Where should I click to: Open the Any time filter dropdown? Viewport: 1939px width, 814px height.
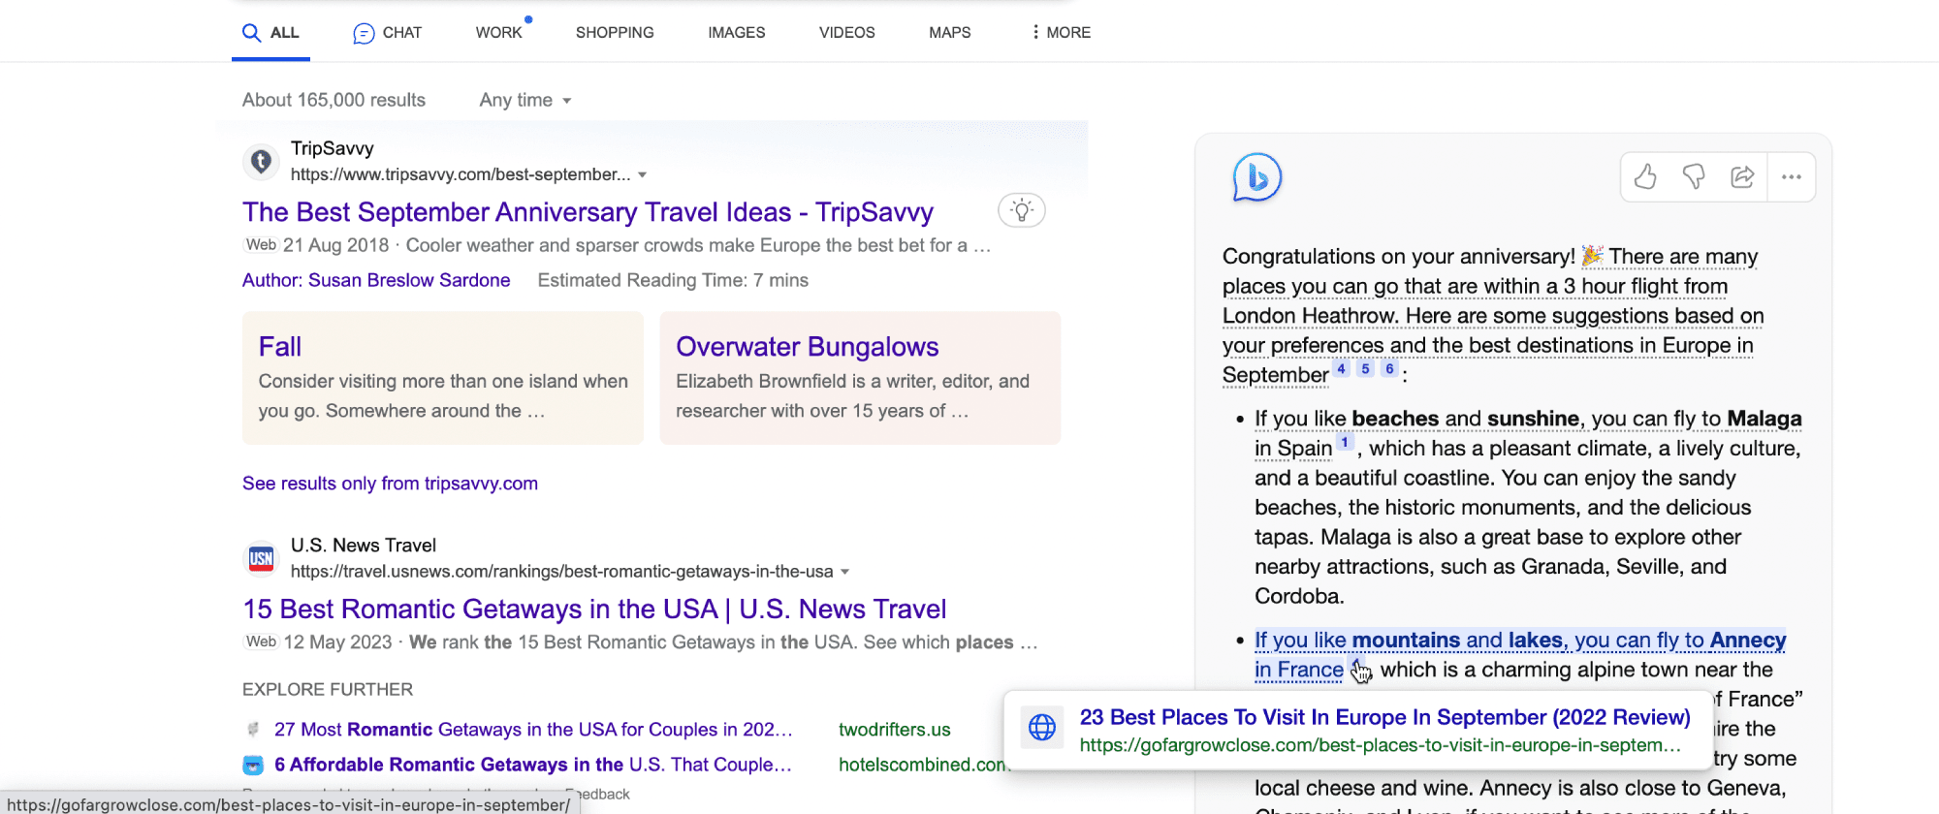tap(525, 100)
